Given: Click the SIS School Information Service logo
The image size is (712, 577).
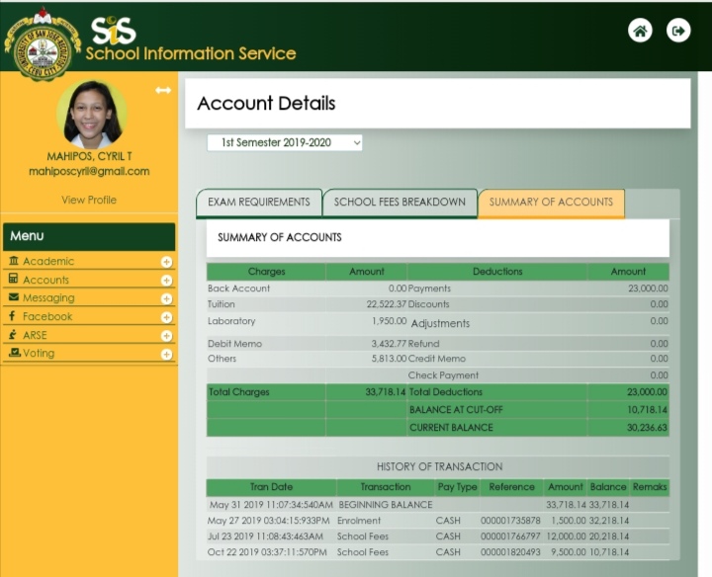Looking at the screenshot, I should click(x=190, y=41).
